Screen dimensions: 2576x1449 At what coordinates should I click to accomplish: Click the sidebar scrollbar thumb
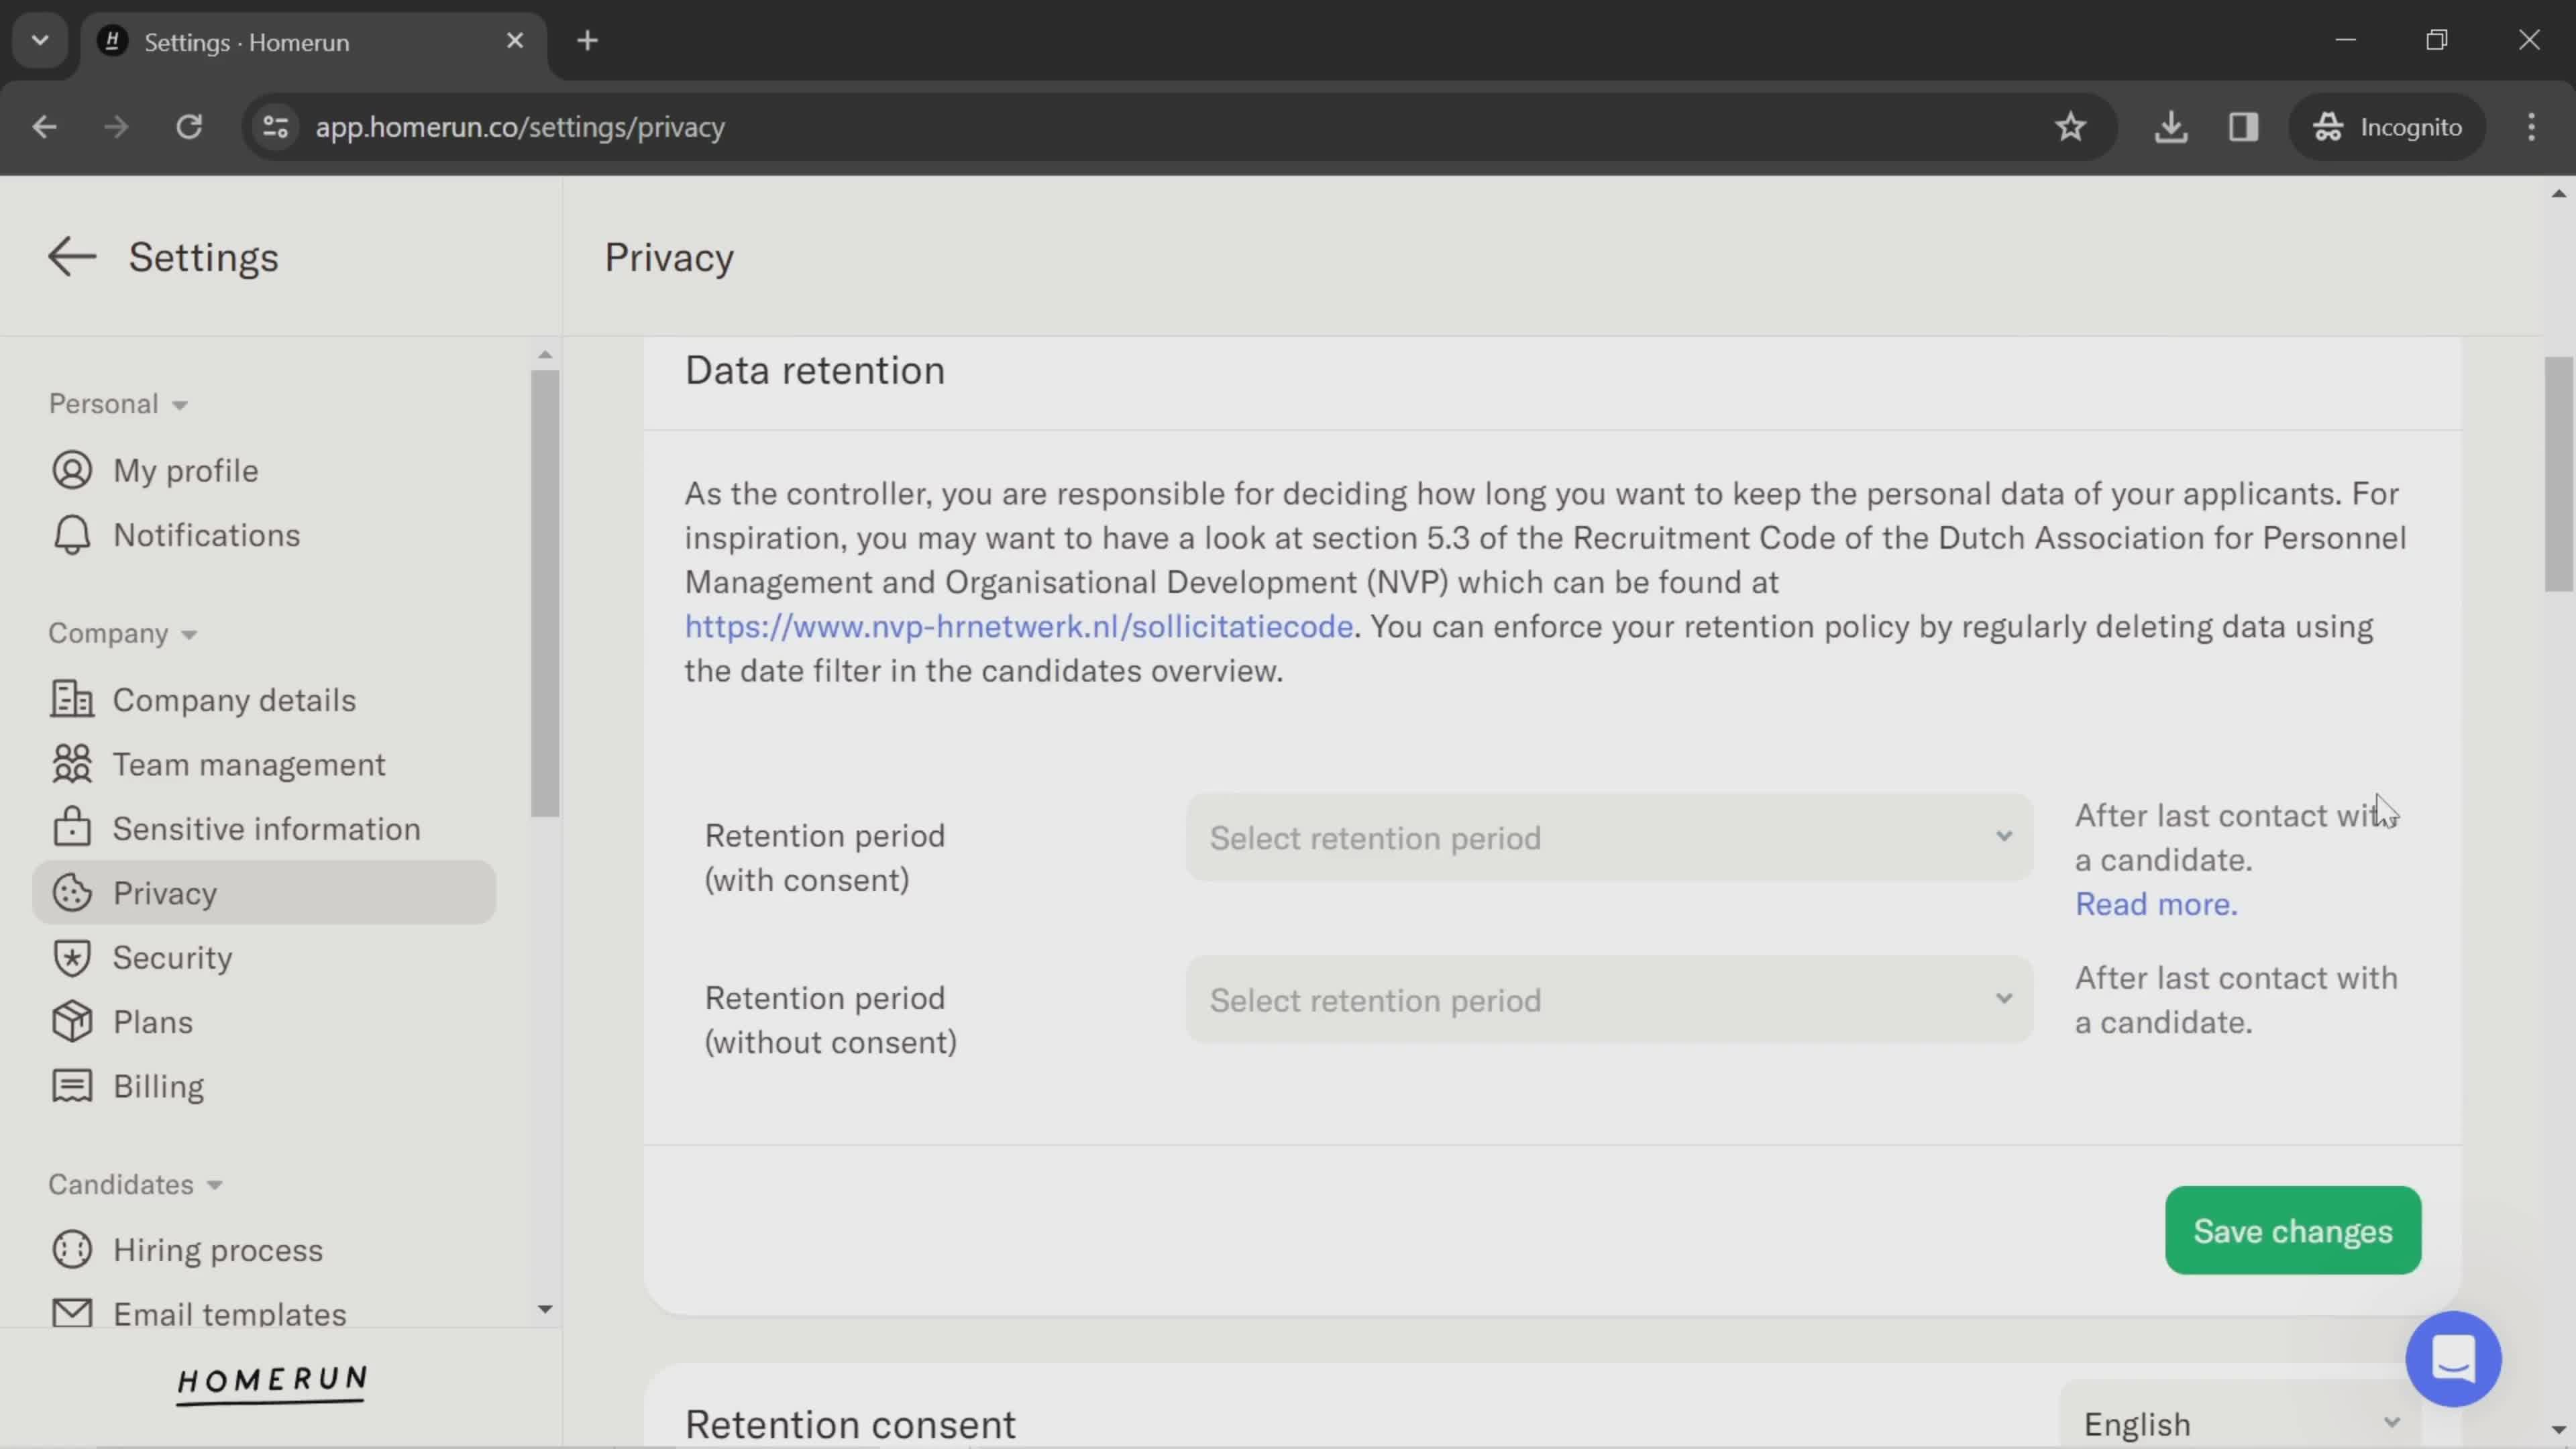(x=544, y=594)
